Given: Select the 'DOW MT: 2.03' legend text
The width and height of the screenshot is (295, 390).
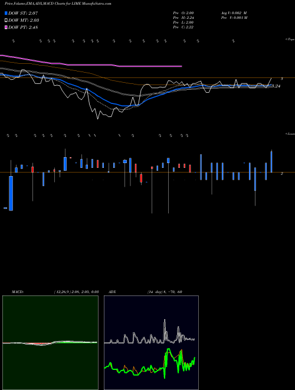Looking at the screenshot, I should (x=24, y=21).
